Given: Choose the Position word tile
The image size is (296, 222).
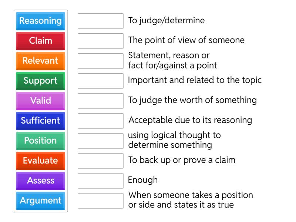Looking at the screenshot, I should 40,141.
